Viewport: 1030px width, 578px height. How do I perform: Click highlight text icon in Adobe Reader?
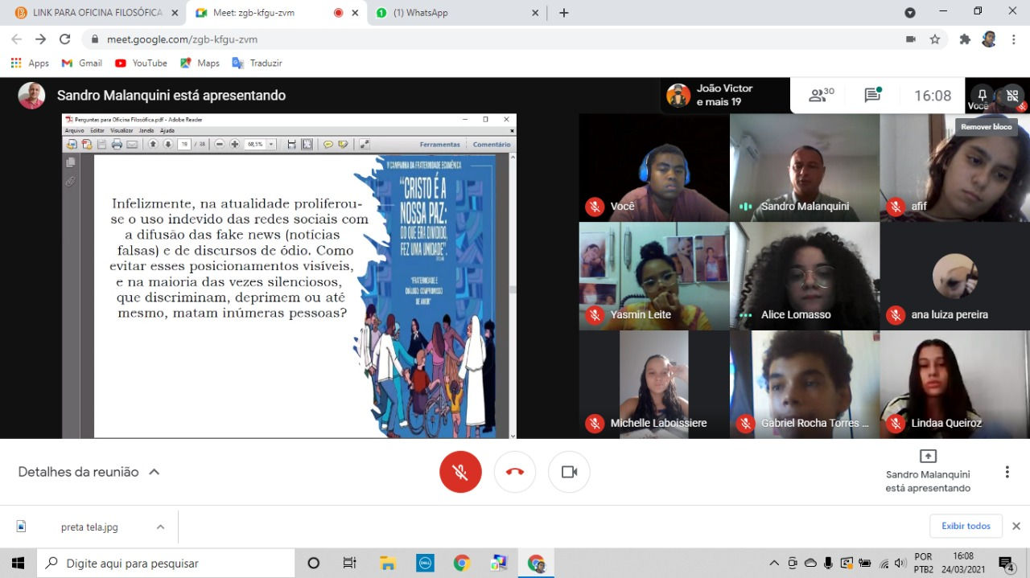point(343,144)
